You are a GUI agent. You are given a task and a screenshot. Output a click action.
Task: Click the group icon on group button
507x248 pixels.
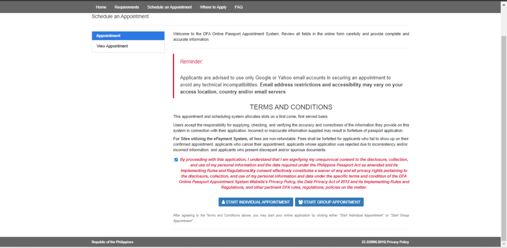click(301, 202)
